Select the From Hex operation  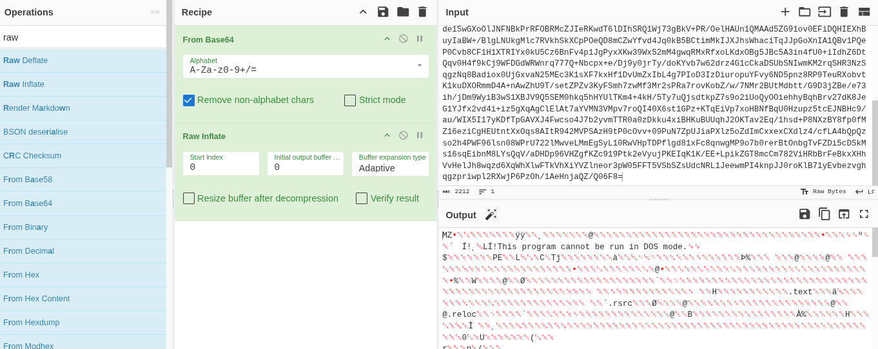(83, 275)
